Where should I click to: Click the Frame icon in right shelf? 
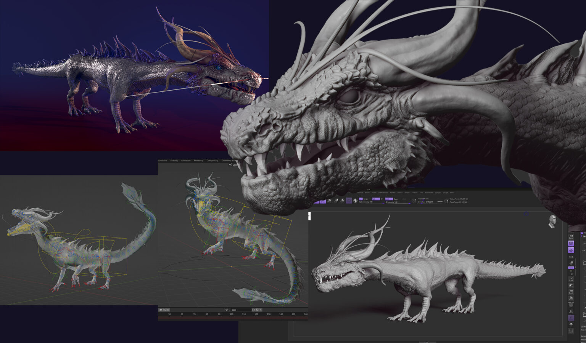pos(571,279)
